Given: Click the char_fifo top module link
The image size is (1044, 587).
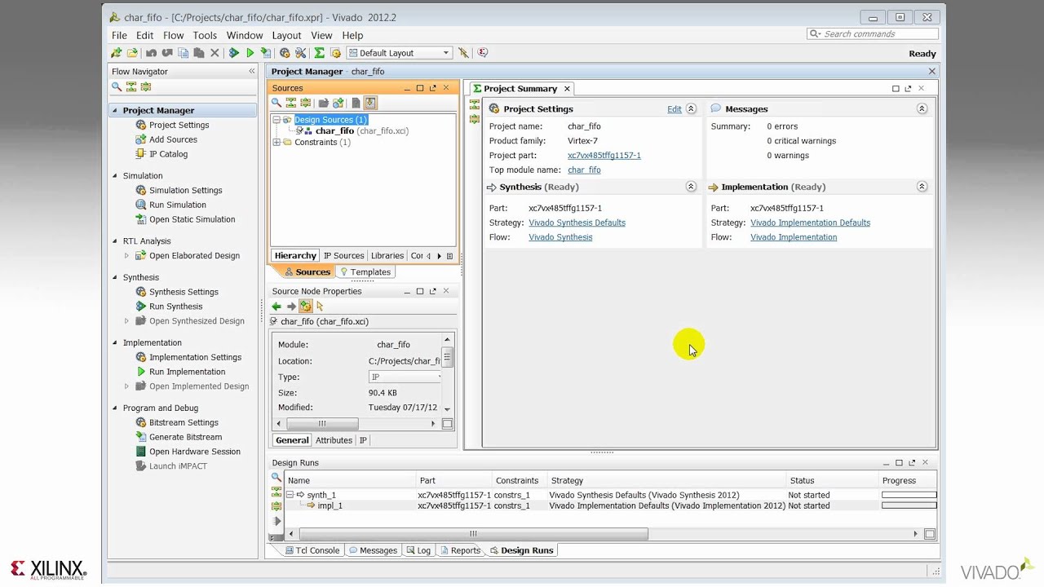Looking at the screenshot, I should click(x=584, y=170).
